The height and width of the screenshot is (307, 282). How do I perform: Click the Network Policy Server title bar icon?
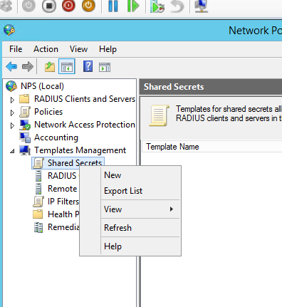(9, 30)
